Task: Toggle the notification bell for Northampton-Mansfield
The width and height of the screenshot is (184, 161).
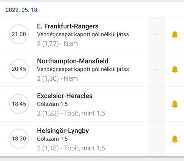Action: (x=174, y=69)
